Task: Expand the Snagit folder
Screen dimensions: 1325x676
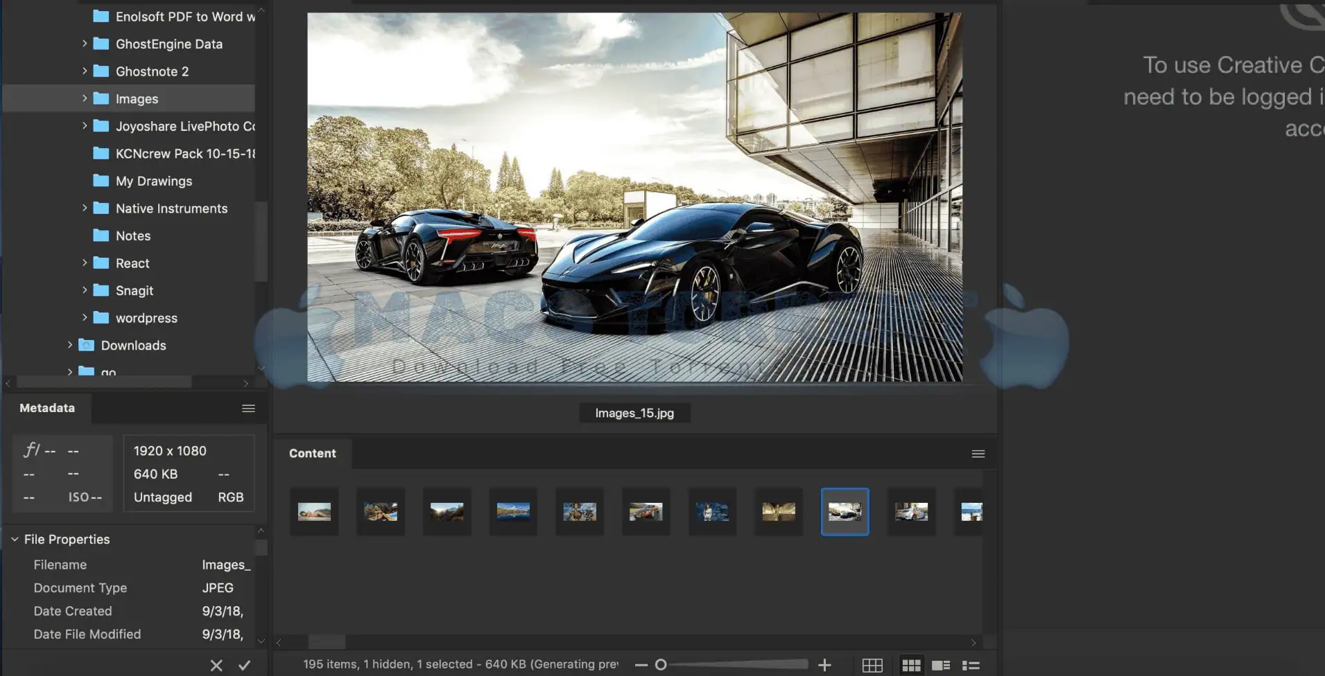Action: click(85, 290)
